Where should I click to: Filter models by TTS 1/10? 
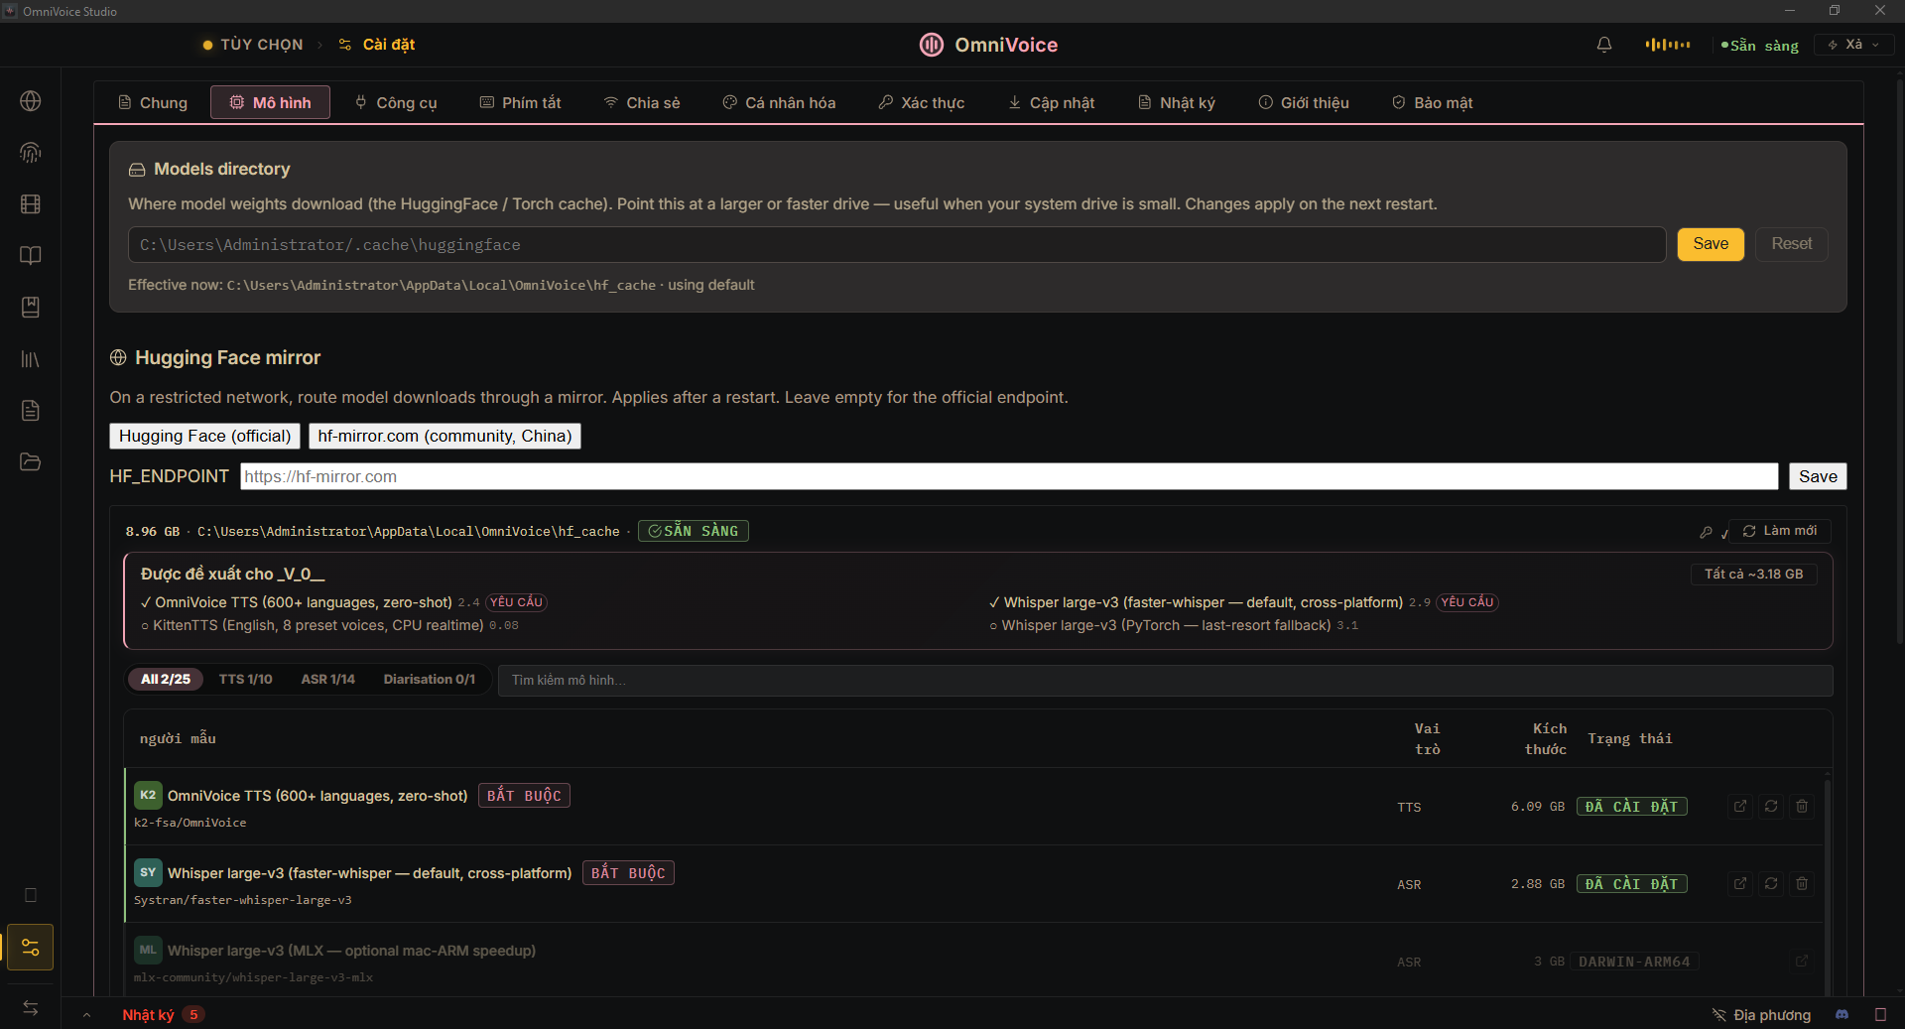click(x=245, y=680)
